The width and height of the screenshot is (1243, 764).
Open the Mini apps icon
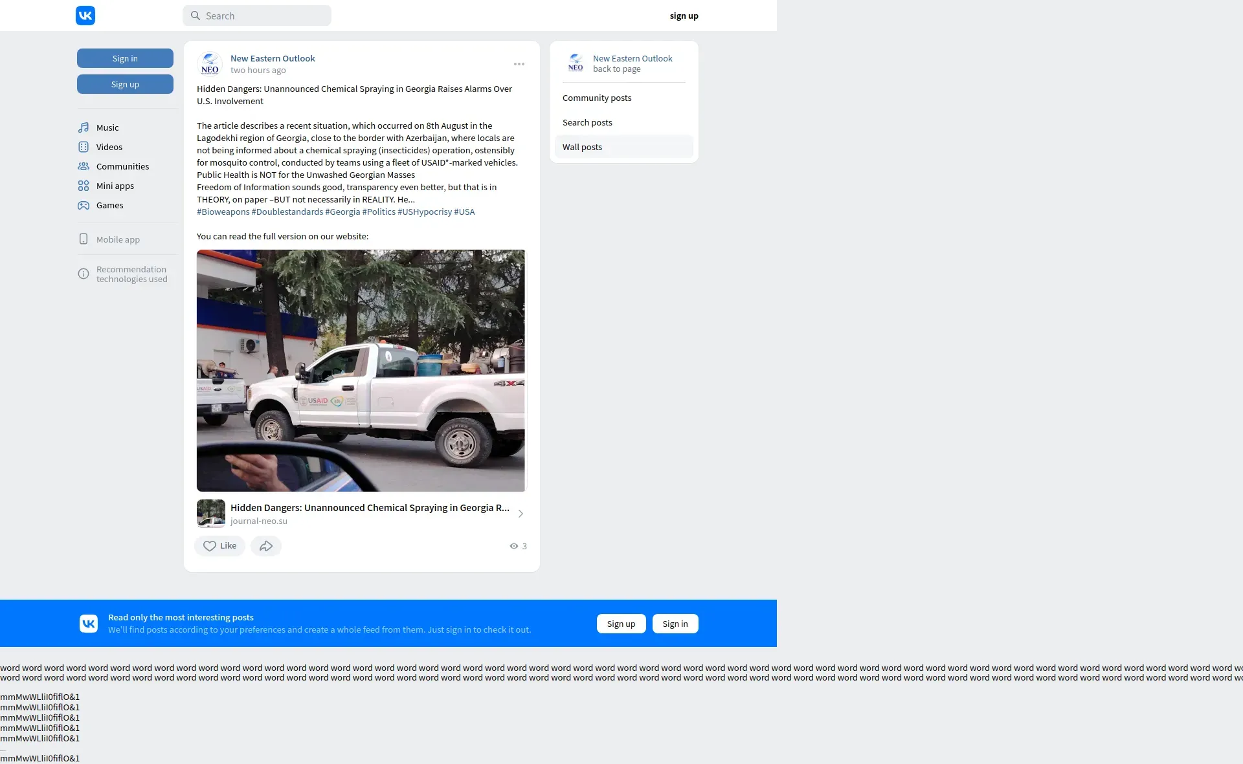coord(84,186)
